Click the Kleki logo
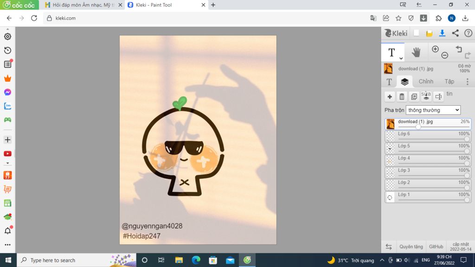This screenshot has width=475, height=267. pyautogui.click(x=396, y=33)
